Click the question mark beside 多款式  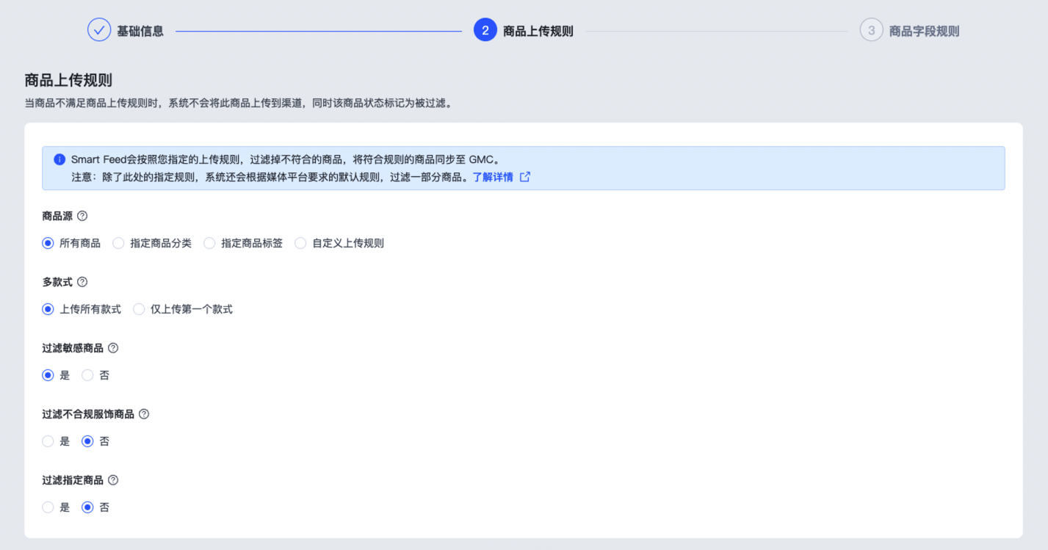[x=82, y=281]
